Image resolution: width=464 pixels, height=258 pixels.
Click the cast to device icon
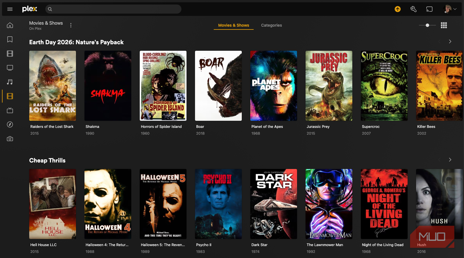(429, 9)
